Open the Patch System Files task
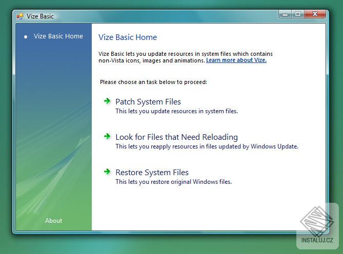Screen dimensions: 343x254 tap(148, 102)
